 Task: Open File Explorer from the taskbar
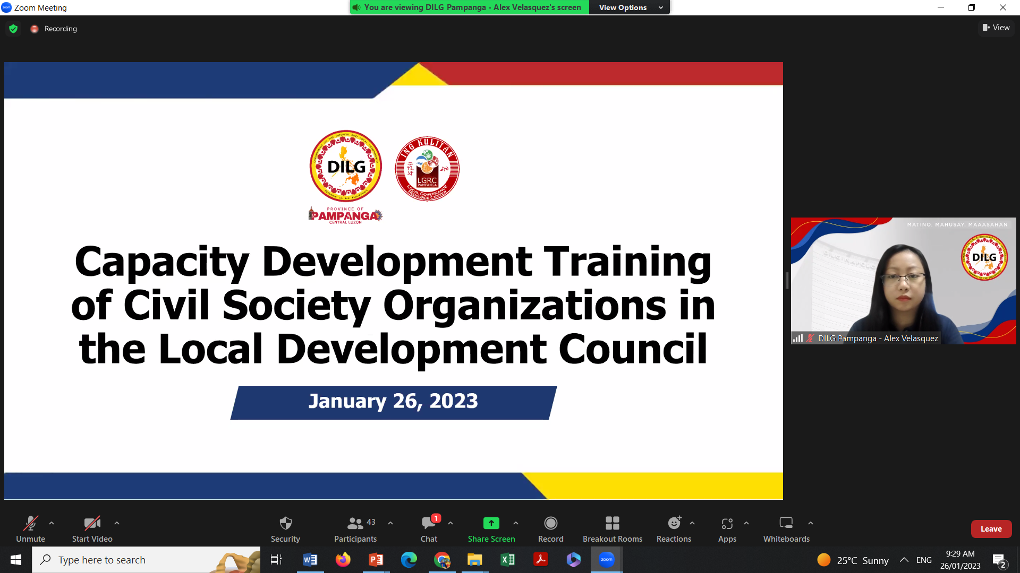(x=474, y=560)
